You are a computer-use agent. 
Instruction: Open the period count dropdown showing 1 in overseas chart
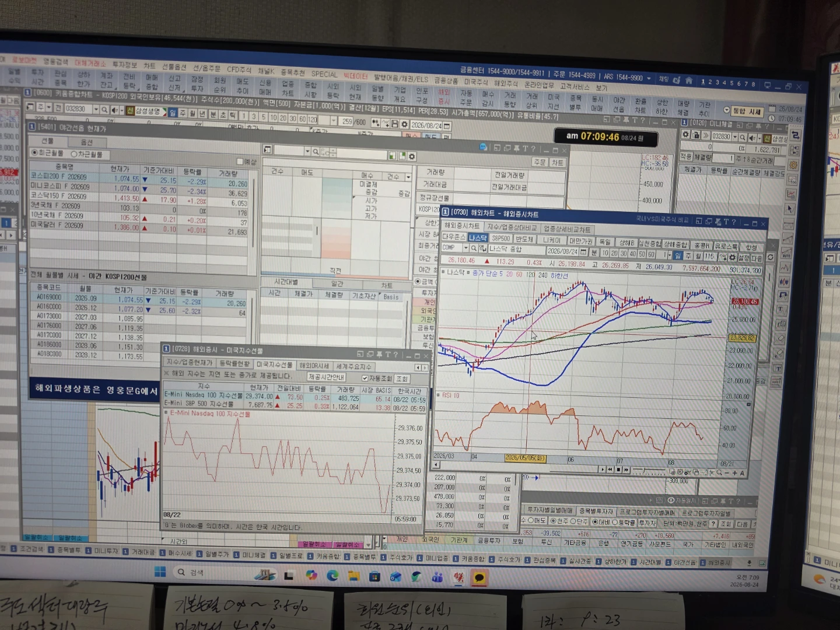[x=668, y=255]
